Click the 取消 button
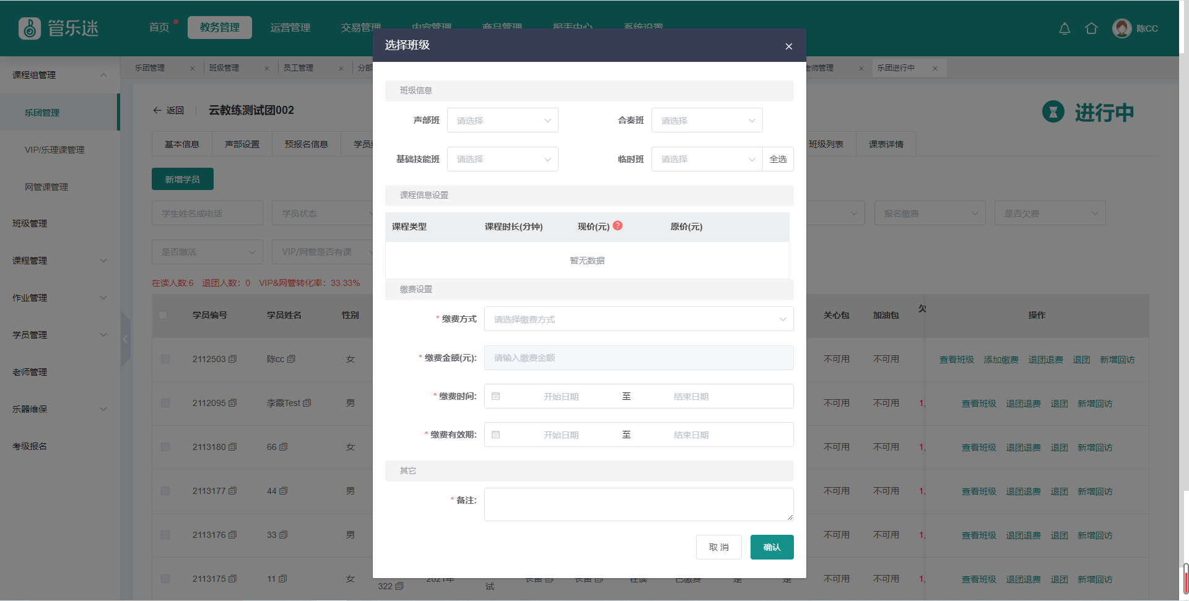The height and width of the screenshot is (601, 1189). pos(718,547)
